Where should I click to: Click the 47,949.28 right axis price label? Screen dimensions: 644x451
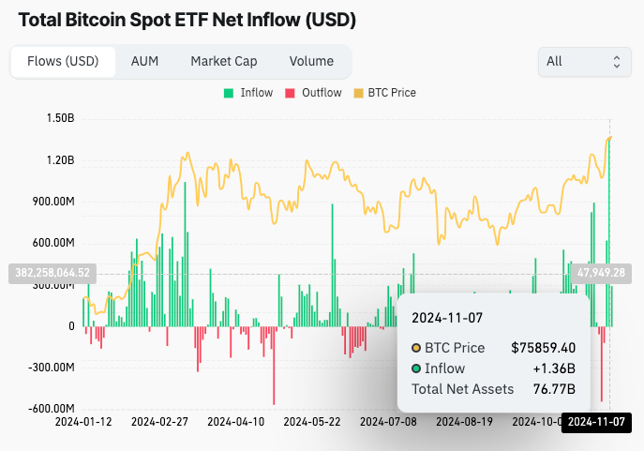tap(601, 273)
